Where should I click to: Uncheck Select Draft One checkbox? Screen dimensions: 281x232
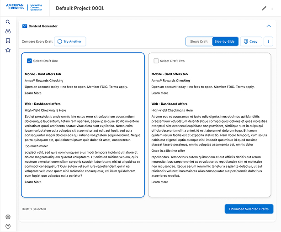pos(29,61)
